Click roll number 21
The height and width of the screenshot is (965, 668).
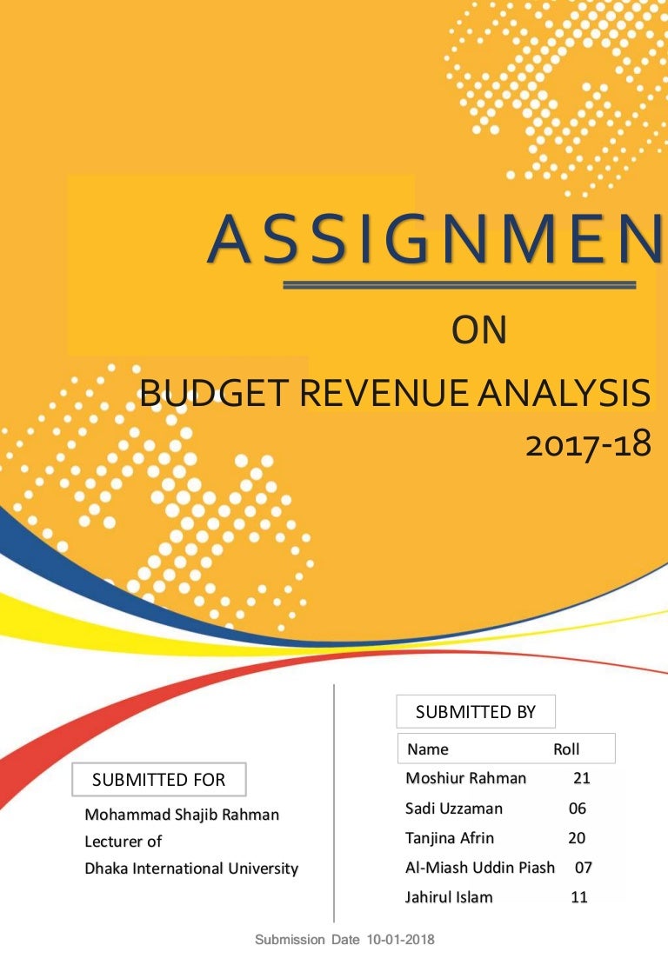581,778
